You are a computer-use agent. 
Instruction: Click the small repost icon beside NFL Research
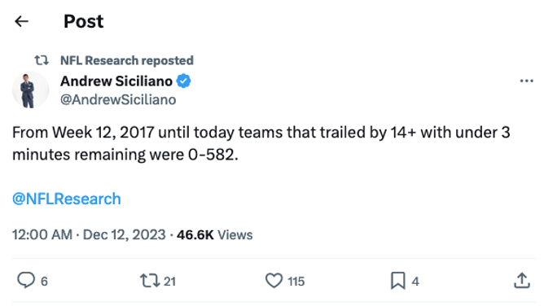pos(42,60)
